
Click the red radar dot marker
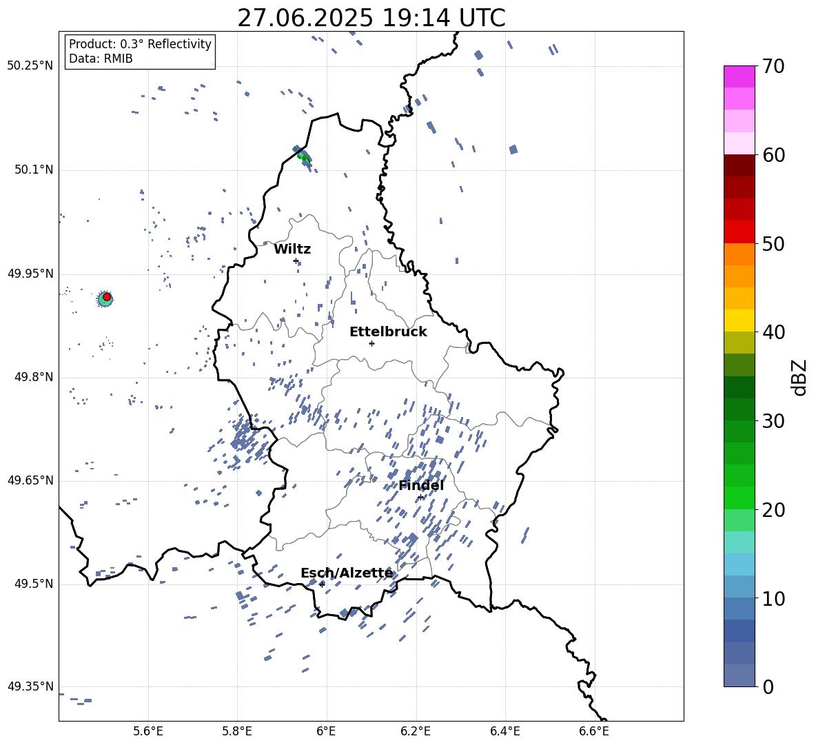click(107, 297)
